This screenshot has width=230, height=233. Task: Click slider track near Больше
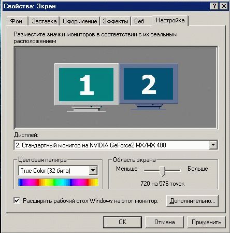point(172,170)
